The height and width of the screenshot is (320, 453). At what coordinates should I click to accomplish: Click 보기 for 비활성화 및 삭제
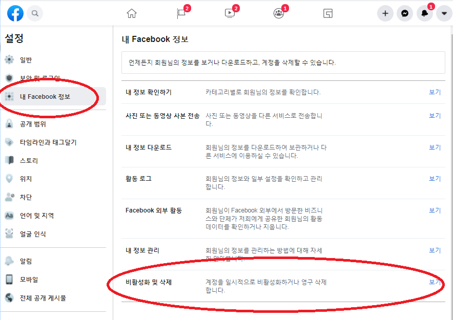click(435, 282)
